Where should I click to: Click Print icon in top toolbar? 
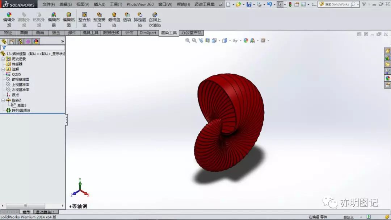259,4
